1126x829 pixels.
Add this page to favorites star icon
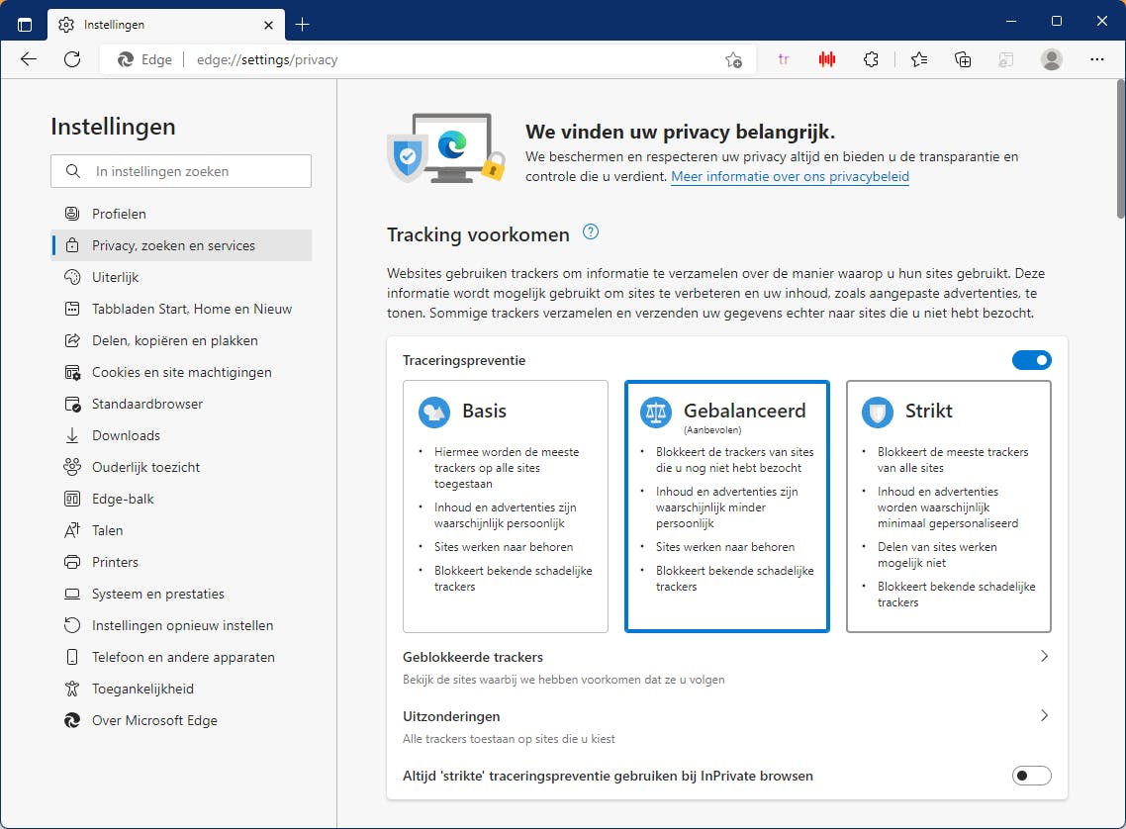pos(733,59)
